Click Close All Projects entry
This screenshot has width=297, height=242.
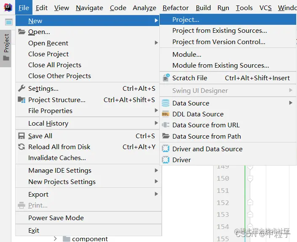point(87,65)
